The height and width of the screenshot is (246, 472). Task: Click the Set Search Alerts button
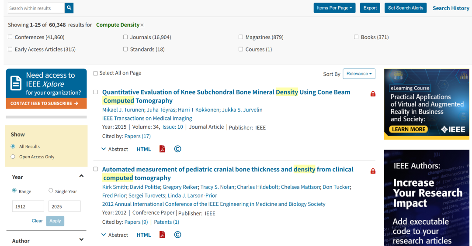click(406, 8)
